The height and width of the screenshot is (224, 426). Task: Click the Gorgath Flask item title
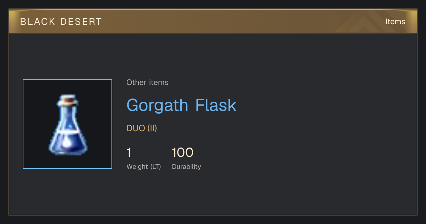point(181,105)
